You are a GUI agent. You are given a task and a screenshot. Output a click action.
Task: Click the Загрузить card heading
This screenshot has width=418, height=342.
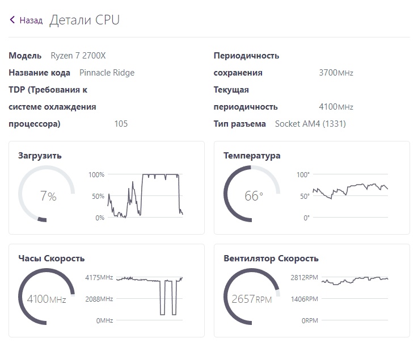(x=40, y=156)
